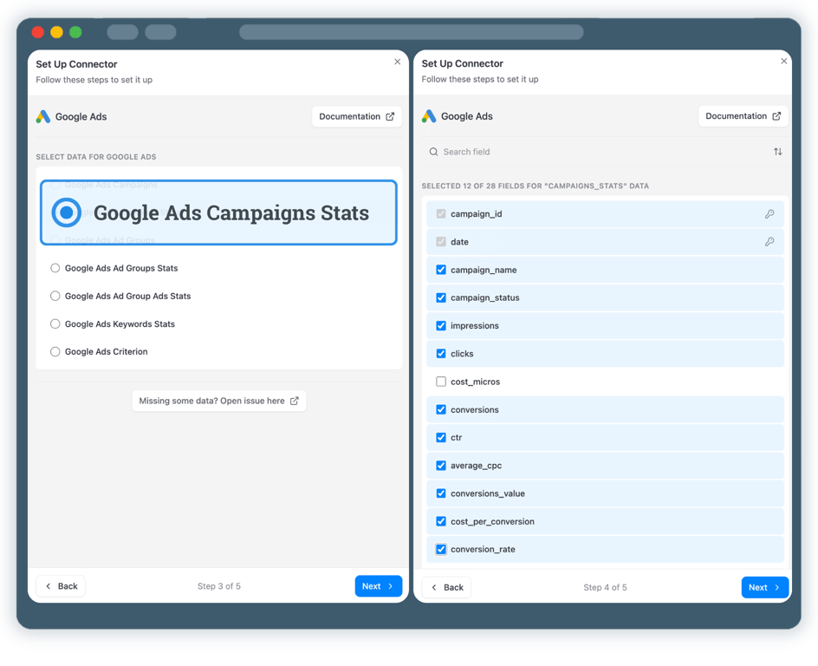Click key icon on campaign_id row
This screenshot has width=818, height=666.
[x=769, y=213]
